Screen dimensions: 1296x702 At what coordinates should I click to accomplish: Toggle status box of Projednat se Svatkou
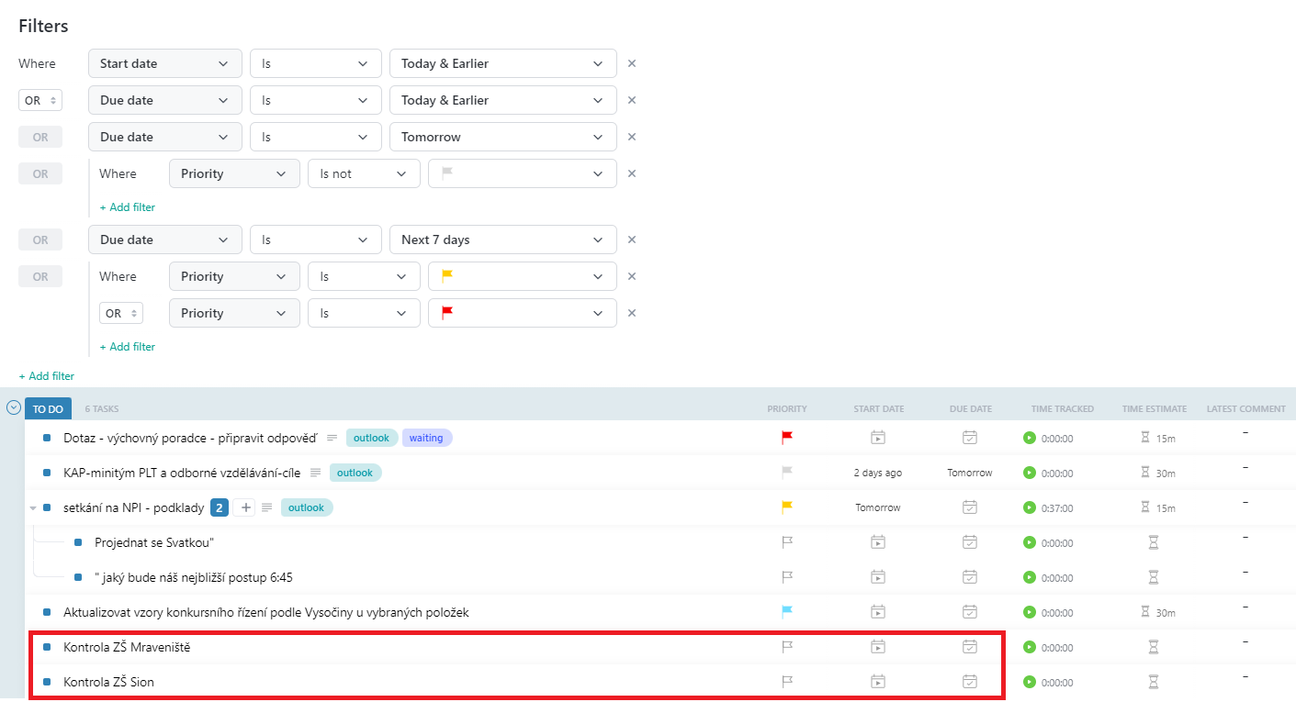point(78,542)
